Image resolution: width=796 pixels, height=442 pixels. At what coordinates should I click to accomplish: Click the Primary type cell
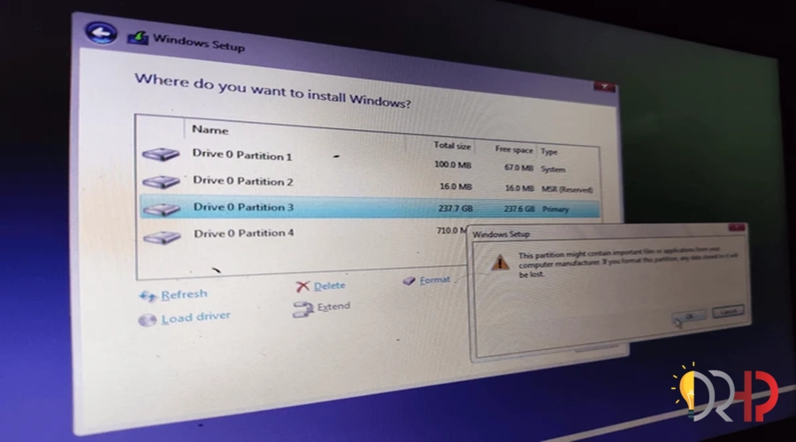(x=555, y=210)
